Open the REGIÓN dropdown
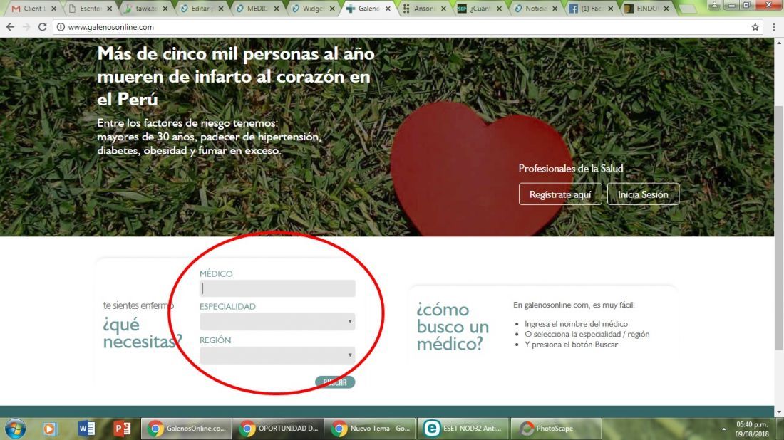This screenshot has width=784, height=440. 277,355
